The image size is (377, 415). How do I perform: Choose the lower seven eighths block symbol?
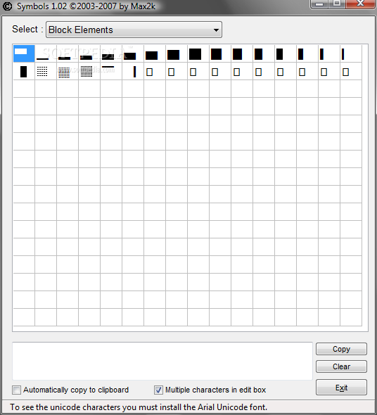pos(177,53)
